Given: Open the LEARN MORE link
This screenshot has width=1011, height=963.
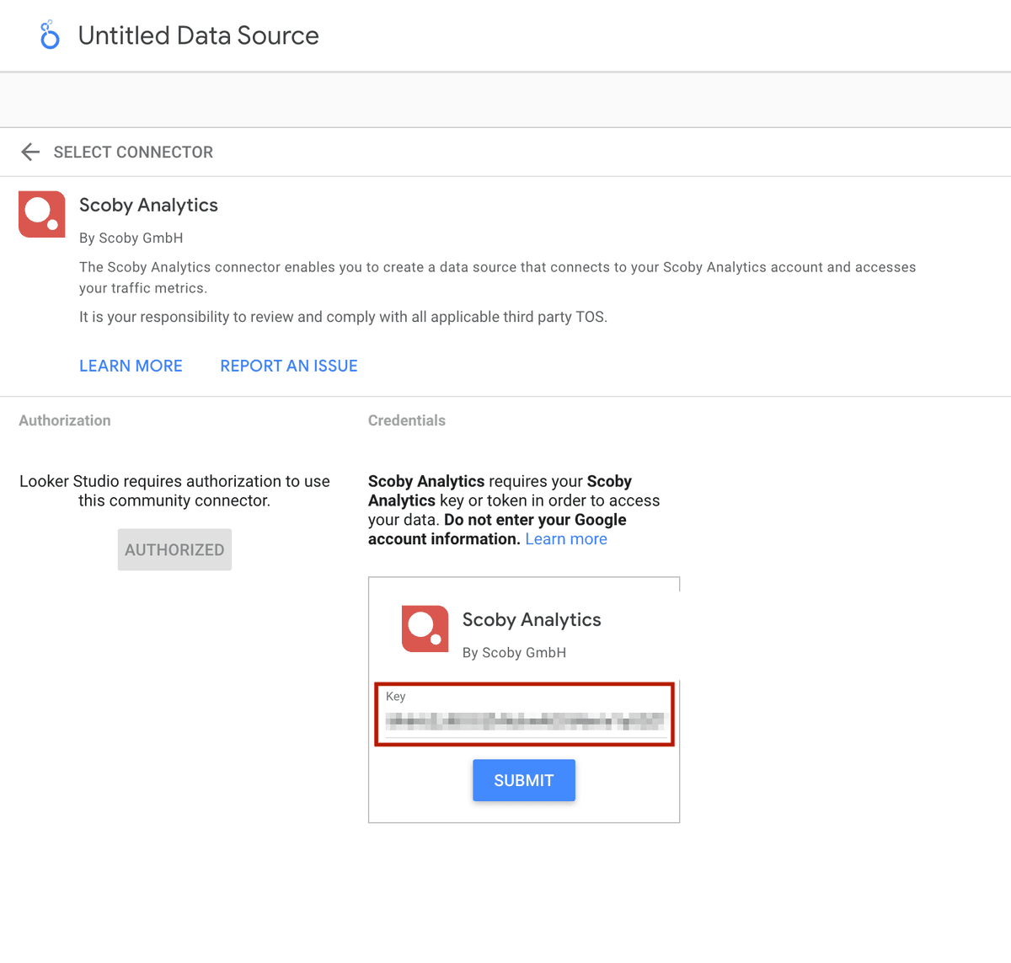Looking at the screenshot, I should coord(131,366).
